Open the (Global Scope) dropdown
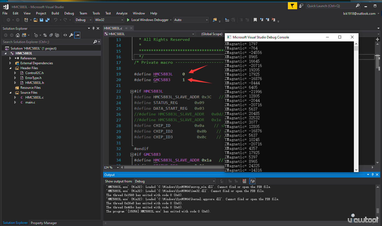Screen dimensions: 382x226 coord(211,34)
